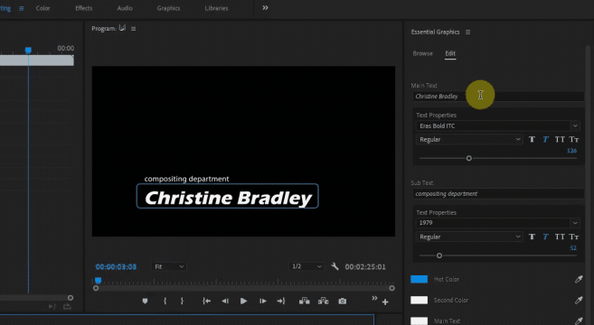Click the timeline ruler playhead handle

click(28, 51)
